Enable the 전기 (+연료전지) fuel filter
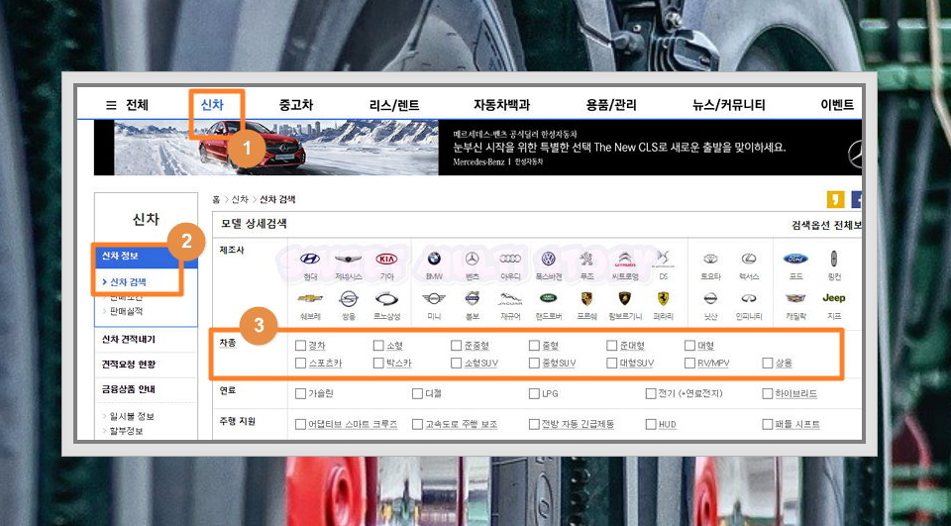The image size is (951, 526). pos(651,393)
